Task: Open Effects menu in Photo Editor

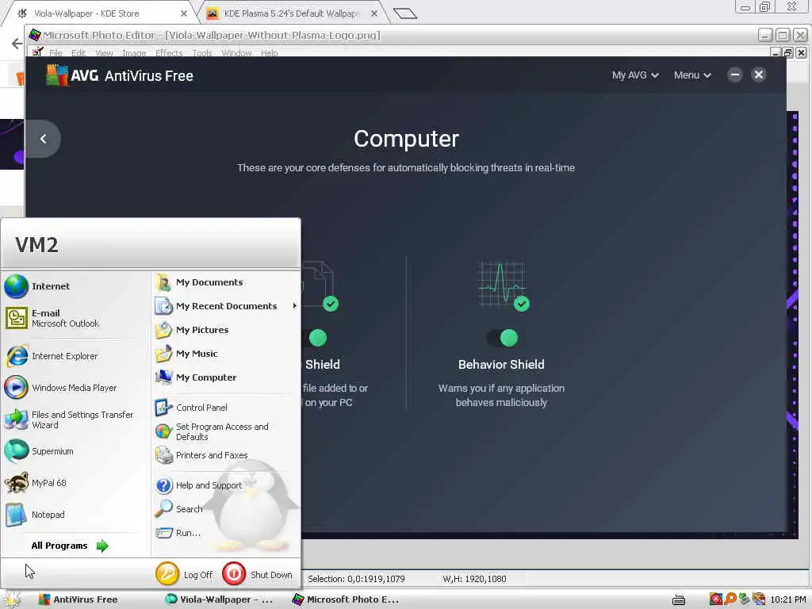Action: point(169,53)
